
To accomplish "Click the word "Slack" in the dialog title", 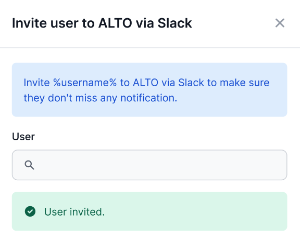I will 174,23.
